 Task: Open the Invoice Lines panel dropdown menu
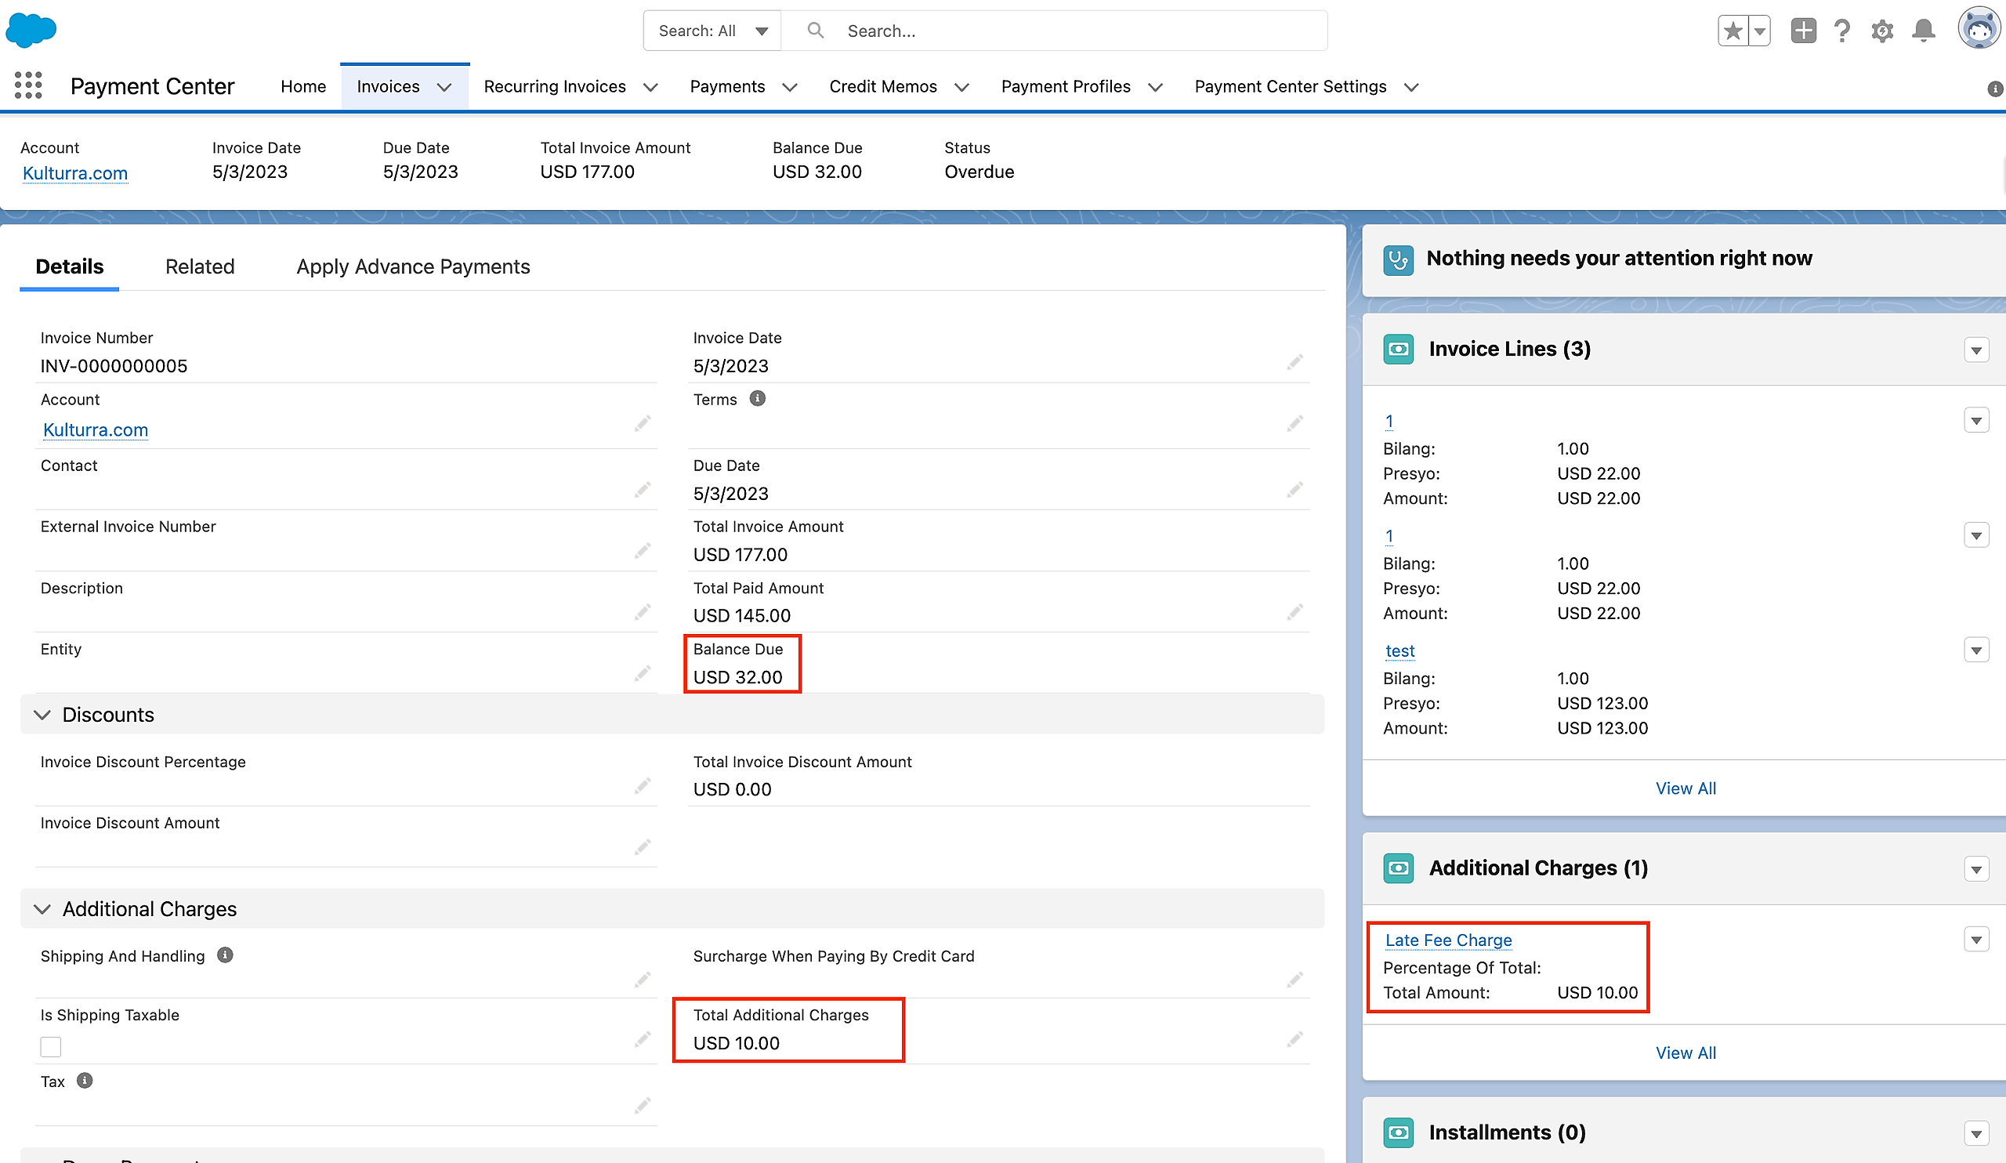pyautogui.click(x=1975, y=350)
